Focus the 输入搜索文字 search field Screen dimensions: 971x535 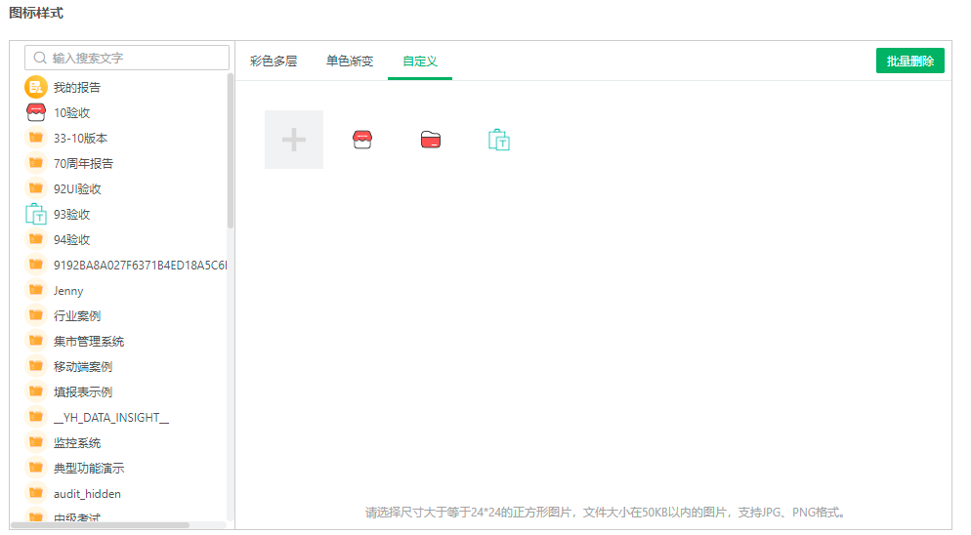127,58
